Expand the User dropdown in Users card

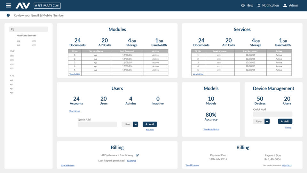coord(136,124)
